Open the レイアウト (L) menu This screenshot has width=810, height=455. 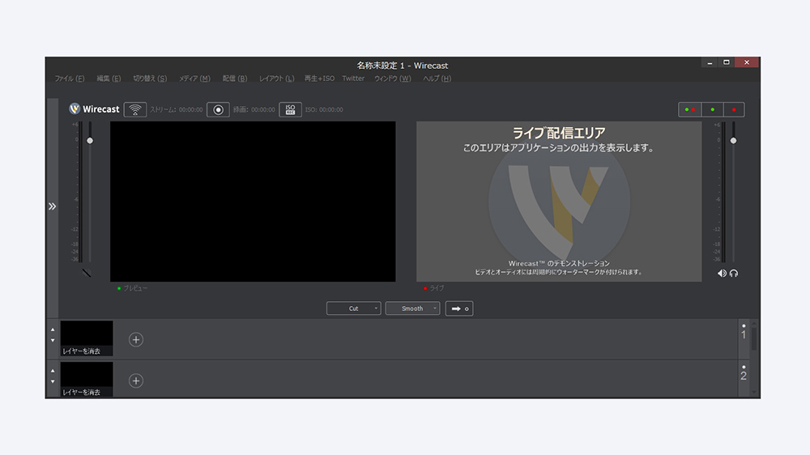point(277,79)
